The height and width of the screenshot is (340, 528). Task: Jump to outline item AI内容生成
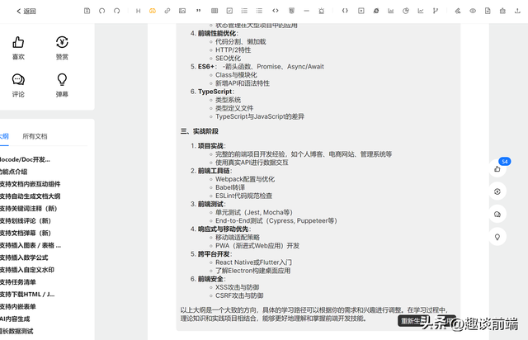click(15, 319)
